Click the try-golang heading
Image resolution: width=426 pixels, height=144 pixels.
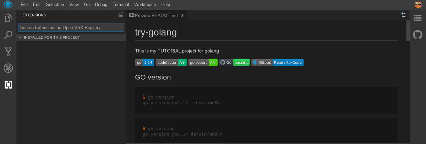click(156, 32)
